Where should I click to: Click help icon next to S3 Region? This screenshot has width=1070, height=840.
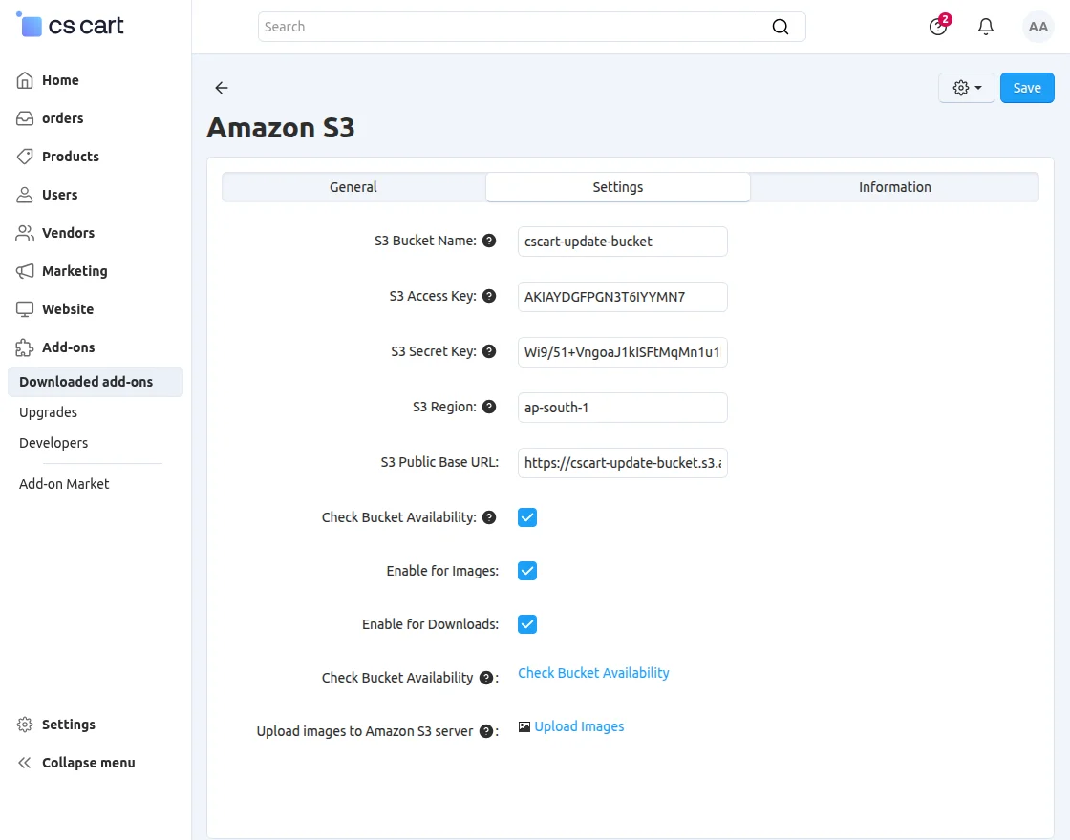point(488,407)
